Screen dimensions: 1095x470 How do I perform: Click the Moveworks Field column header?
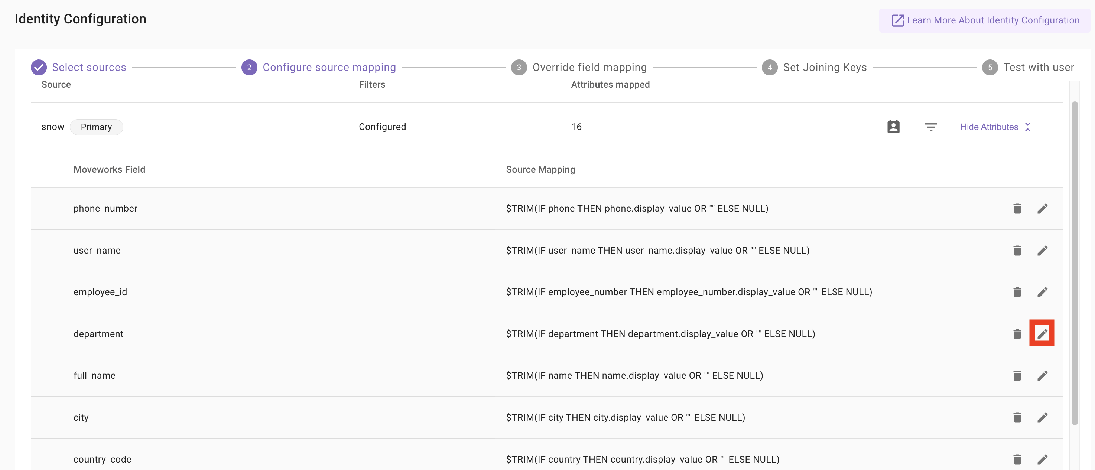click(109, 170)
